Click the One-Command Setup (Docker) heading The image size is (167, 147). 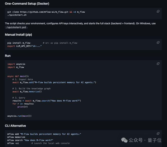tap(27, 4)
